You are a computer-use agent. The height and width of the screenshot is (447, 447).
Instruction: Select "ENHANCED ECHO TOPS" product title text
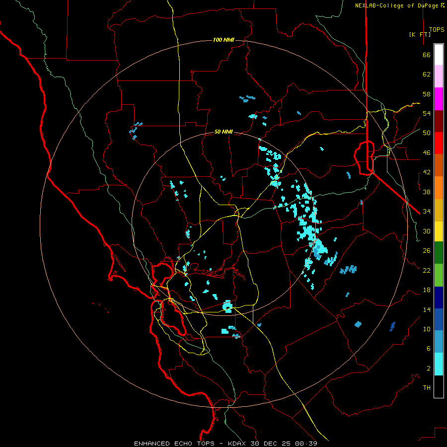click(174, 444)
